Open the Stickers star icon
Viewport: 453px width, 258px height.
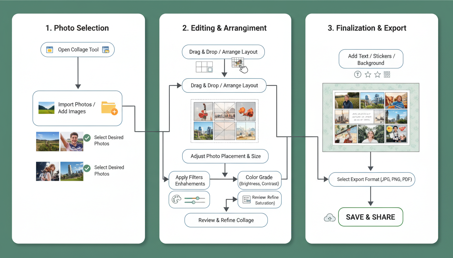368,74
